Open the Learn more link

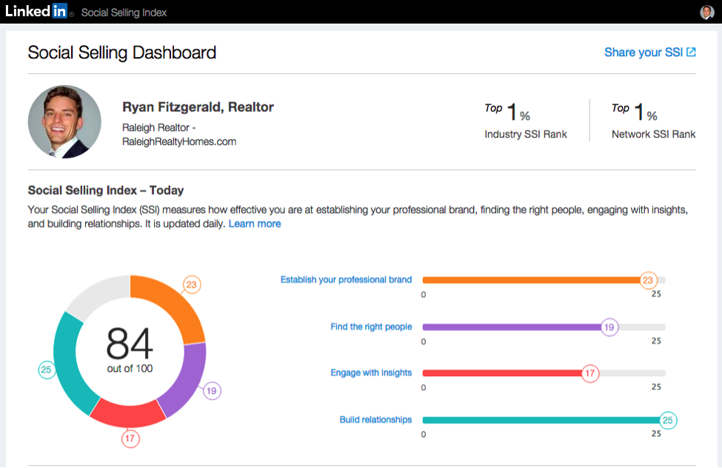click(255, 224)
